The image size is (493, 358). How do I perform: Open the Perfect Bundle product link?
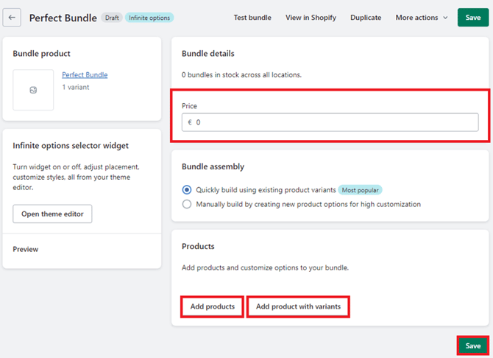[85, 75]
